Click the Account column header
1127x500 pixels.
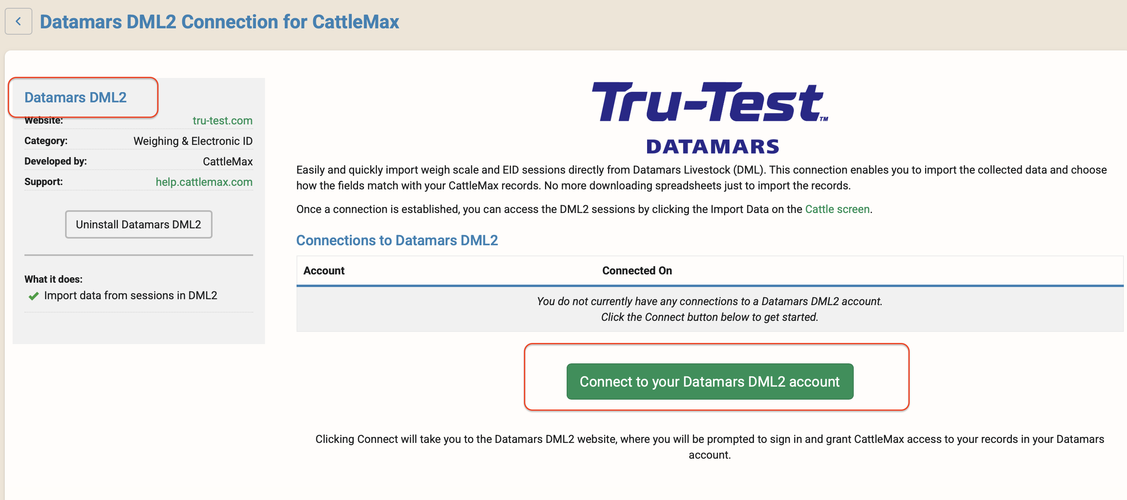324,271
